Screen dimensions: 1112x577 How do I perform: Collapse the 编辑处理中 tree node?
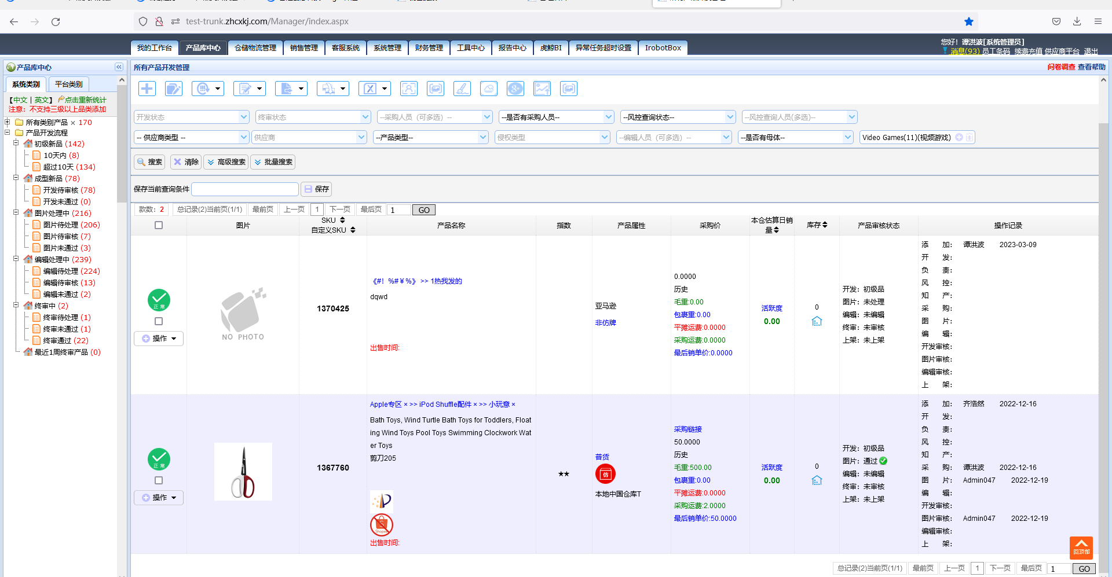pos(16,259)
